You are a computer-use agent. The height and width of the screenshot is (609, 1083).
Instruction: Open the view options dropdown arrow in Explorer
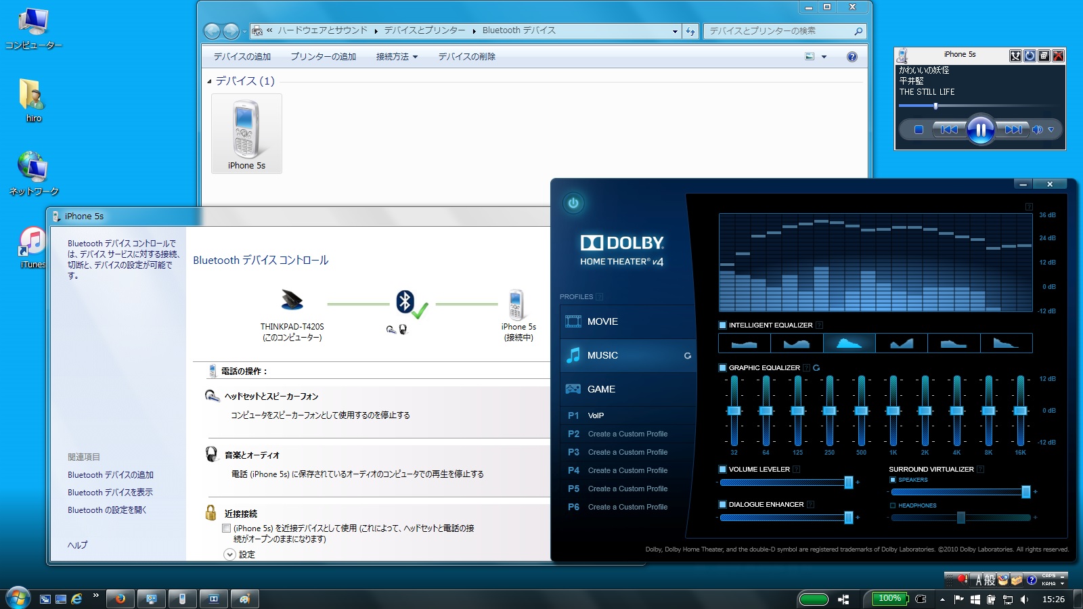(x=824, y=57)
